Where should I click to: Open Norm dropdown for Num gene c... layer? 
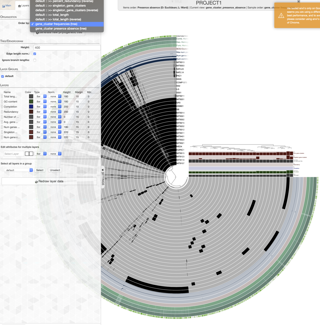pos(55,137)
